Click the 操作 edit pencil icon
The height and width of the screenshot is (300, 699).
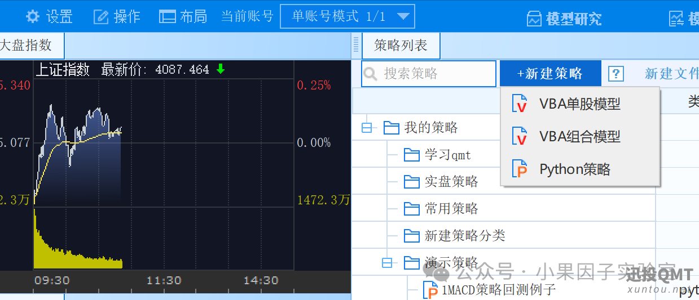pos(101,17)
